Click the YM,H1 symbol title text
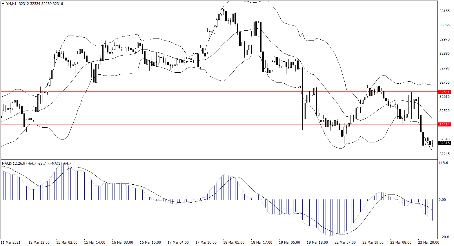The width and height of the screenshot is (454, 246). point(11,4)
